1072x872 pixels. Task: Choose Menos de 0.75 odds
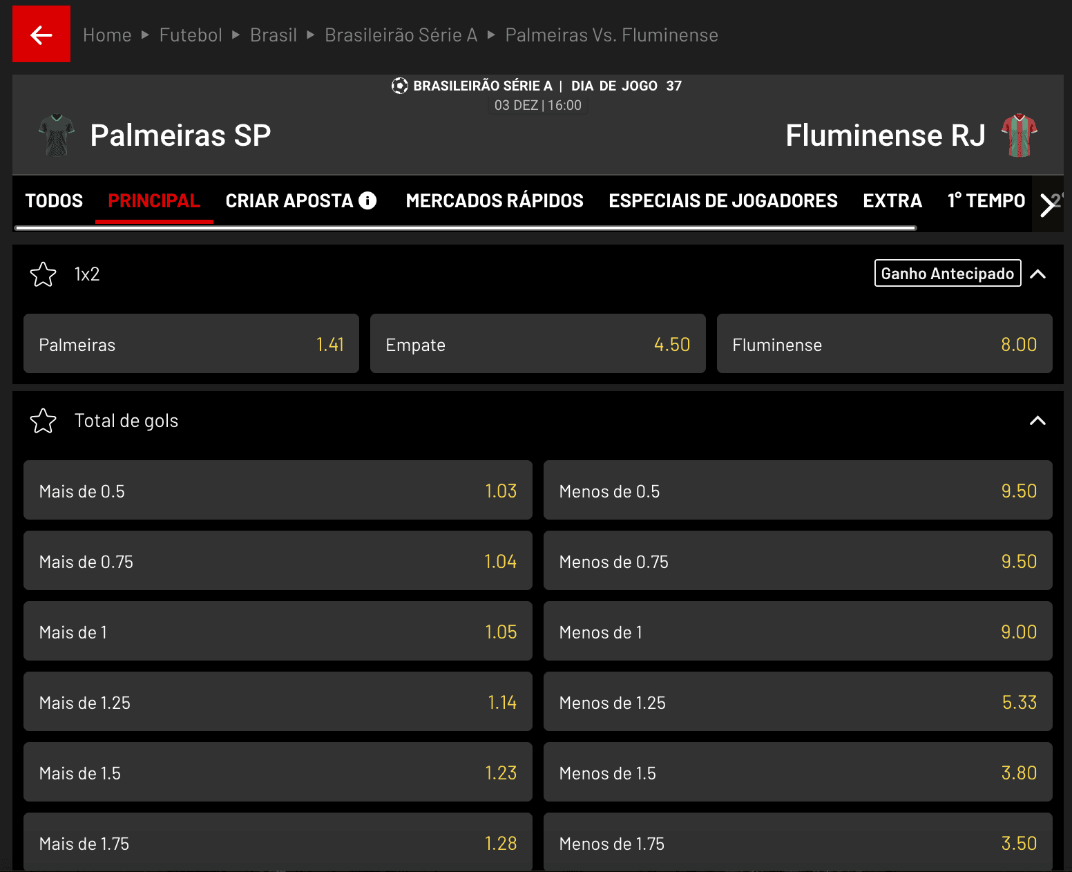(x=798, y=560)
